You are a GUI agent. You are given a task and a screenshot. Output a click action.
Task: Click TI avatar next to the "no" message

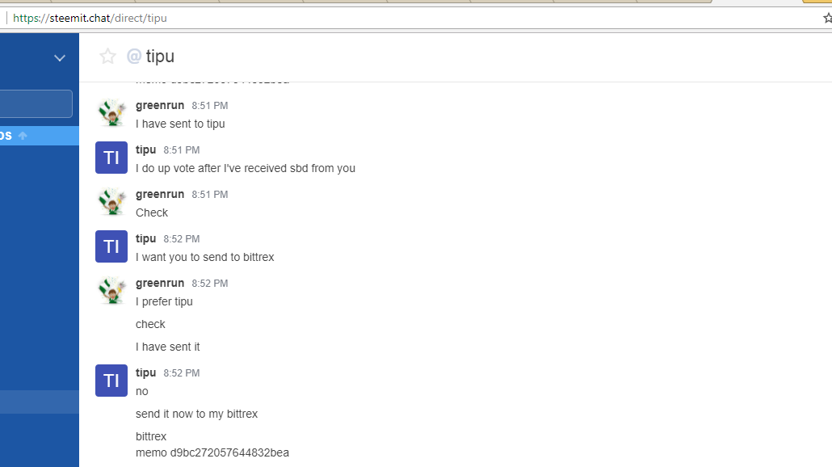[x=111, y=381]
